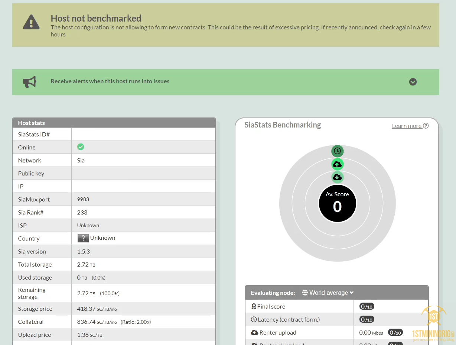Click the Public key label
Screen dimensions: 456x345
(x=31, y=173)
